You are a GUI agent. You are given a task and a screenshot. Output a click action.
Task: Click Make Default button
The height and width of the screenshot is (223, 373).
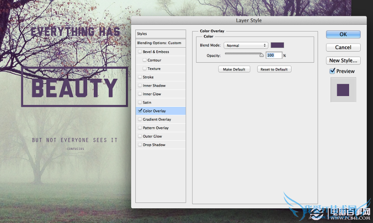[234, 70]
